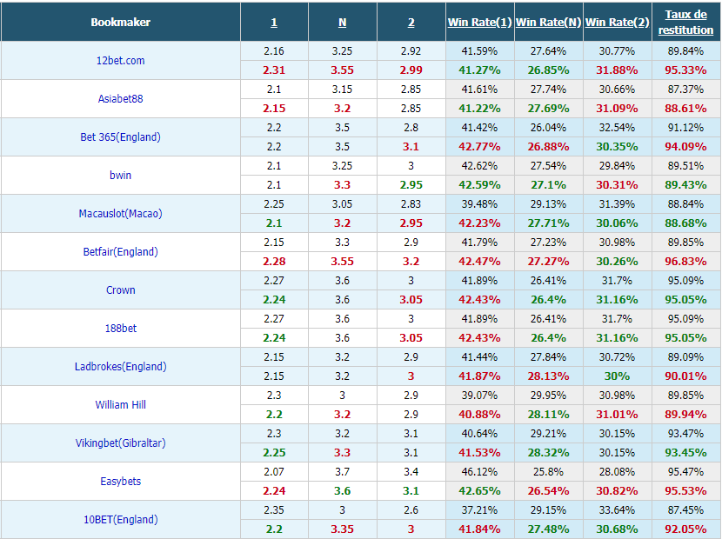Image resolution: width=722 pixels, height=539 pixels.
Task: Open the bwin bookmaker link
Action: (120, 175)
